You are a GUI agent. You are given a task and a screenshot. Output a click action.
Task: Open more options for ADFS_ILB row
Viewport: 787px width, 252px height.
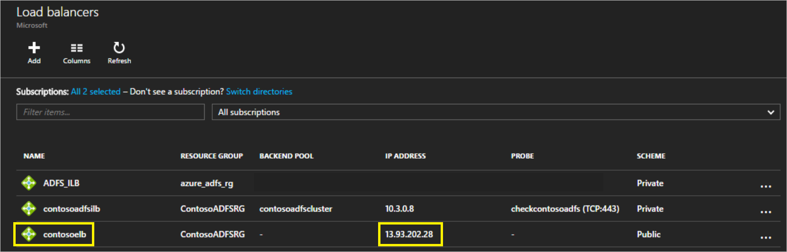[x=766, y=186]
